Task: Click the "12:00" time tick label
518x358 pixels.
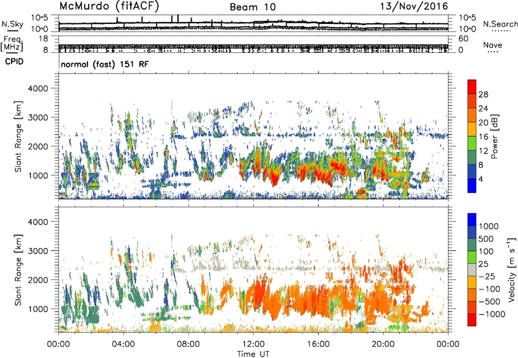Action: 253,344
